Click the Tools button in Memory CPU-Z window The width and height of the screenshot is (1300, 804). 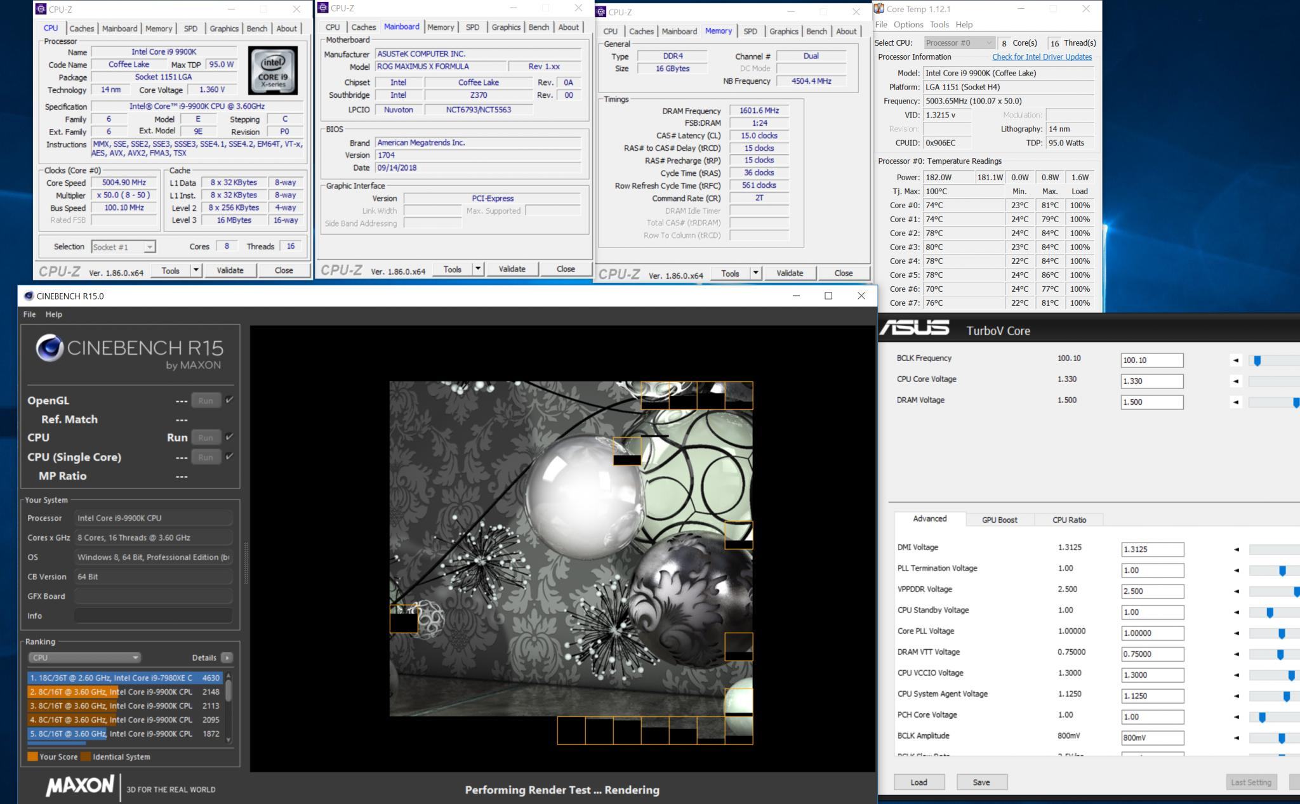(730, 273)
